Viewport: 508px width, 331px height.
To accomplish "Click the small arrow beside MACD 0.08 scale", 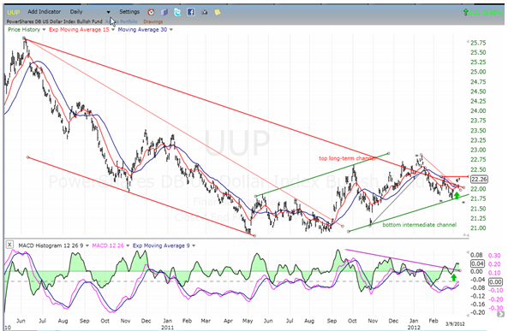I will (x=467, y=252).
